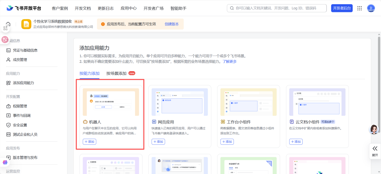Open 更新日志 in top navigation

point(106,8)
